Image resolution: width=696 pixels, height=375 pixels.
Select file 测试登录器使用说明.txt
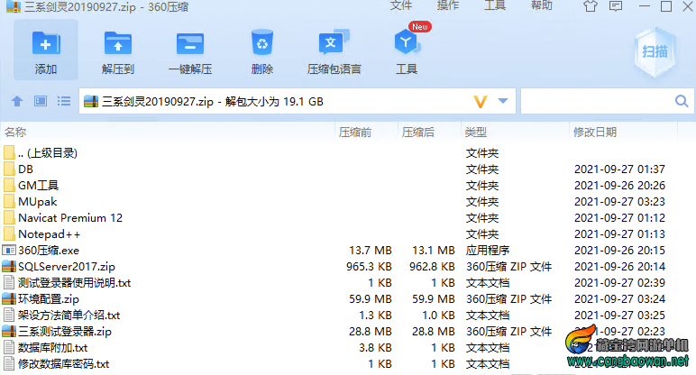coord(74,283)
